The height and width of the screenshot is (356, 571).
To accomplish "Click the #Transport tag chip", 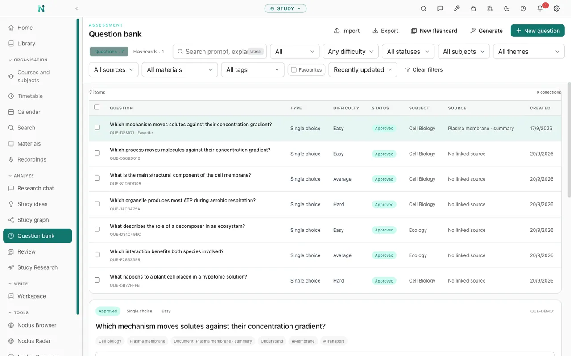I will tap(334, 341).
